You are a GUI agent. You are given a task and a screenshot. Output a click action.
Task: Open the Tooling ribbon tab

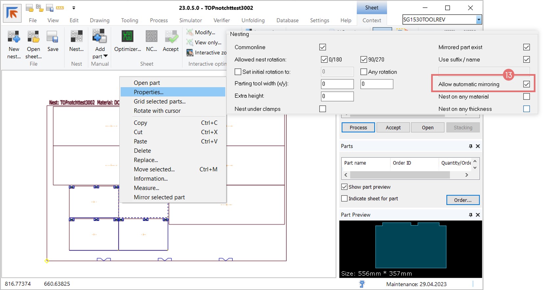[129, 20]
